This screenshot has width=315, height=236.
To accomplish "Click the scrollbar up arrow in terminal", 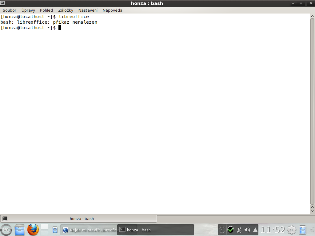I will click(x=312, y=16).
